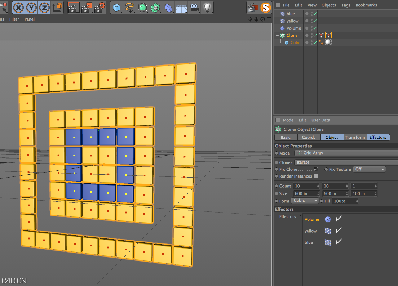Click the Volume effector icon in Effectors list

pyautogui.click(x=328, y=219)
